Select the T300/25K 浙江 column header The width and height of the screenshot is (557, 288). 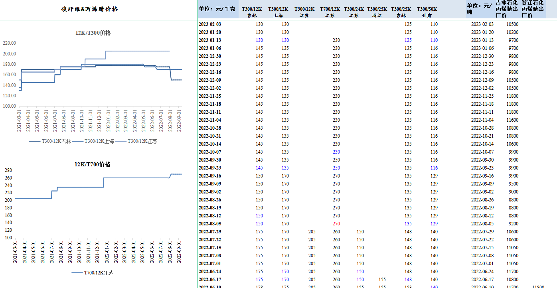coord(377,12)
